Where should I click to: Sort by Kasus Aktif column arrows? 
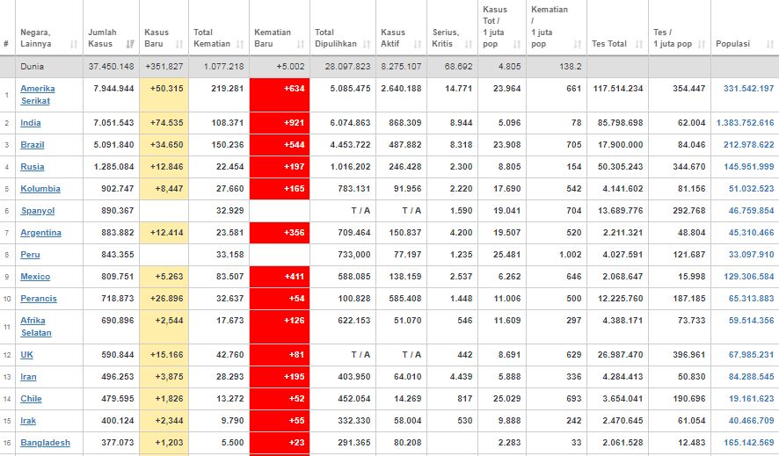(x=418, y=44)
